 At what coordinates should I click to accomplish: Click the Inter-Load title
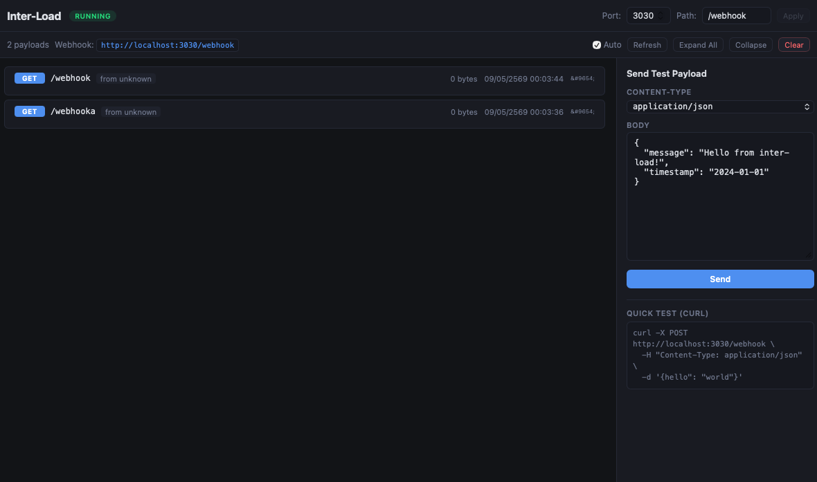click(x=34, y=16)
